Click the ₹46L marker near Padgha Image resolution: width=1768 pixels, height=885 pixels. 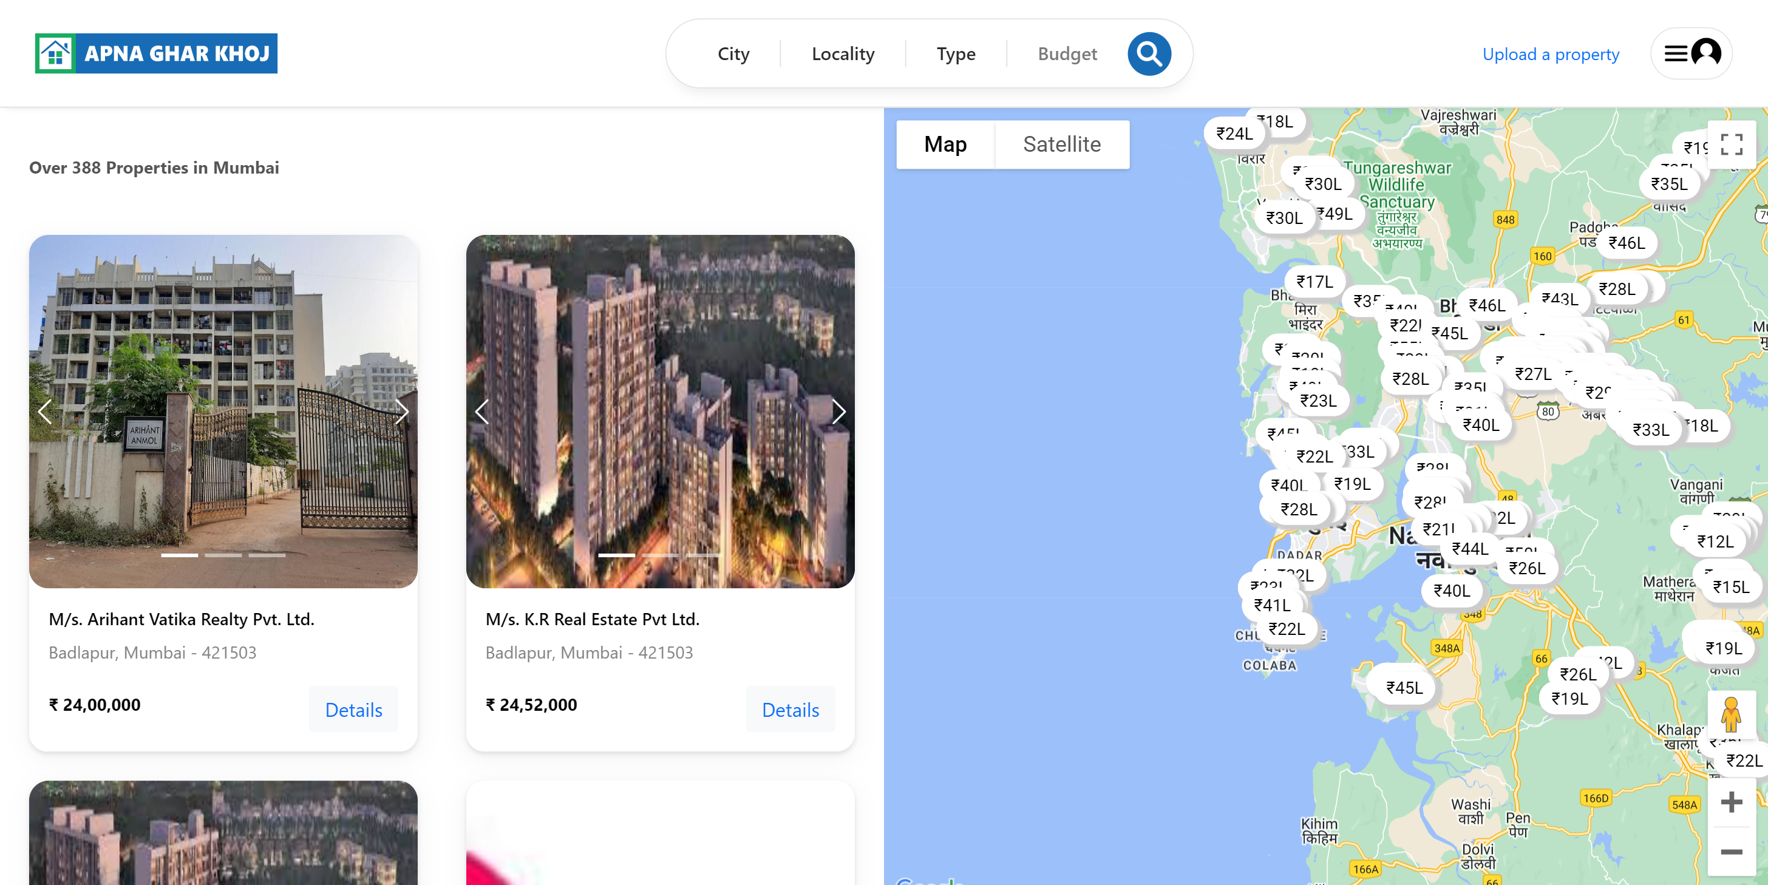(x=1626, y=242)
